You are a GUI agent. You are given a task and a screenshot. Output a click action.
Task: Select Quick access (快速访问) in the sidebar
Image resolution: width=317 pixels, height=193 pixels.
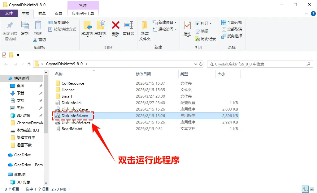coord(22,78)
